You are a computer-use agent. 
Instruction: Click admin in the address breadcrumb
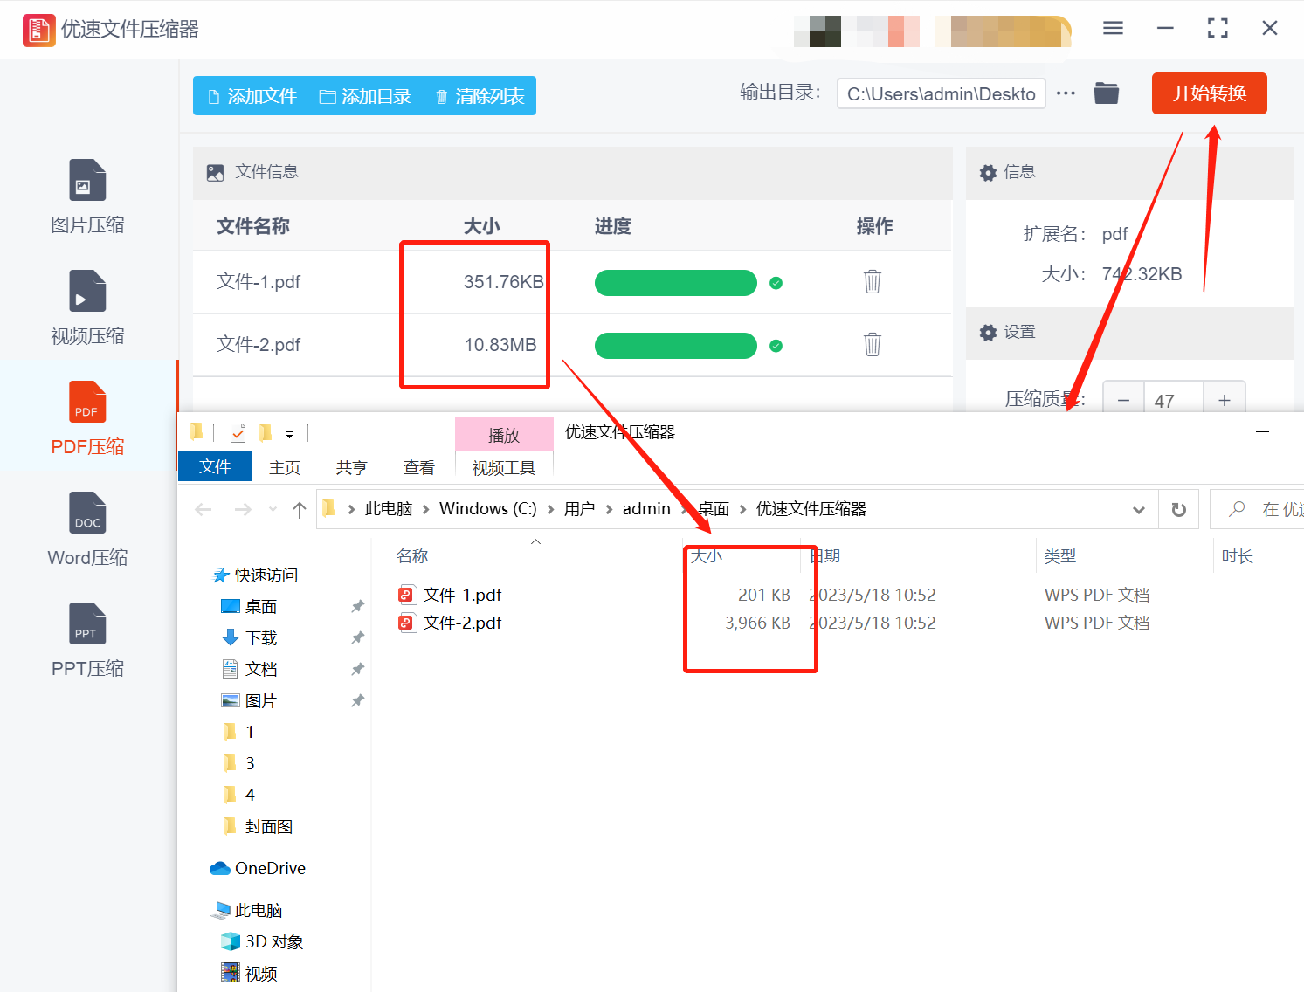[x=646, y=509]
